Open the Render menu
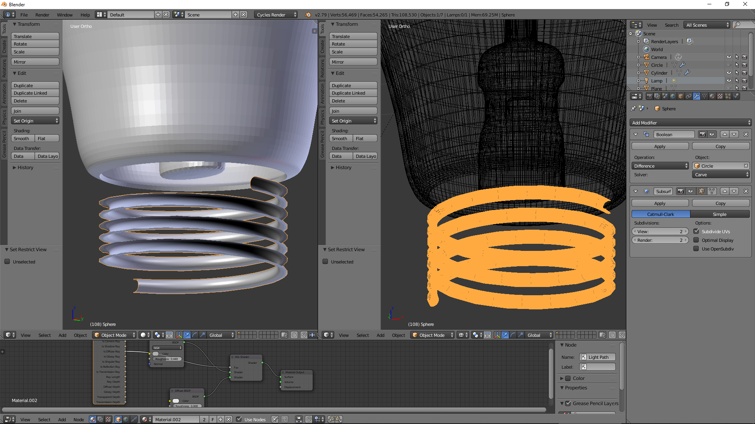This screenshot has height=424, width=755. tap(42, 15)
